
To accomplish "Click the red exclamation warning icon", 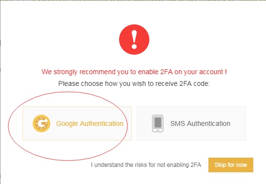I will pyautogui.click(x=134, y=40).
